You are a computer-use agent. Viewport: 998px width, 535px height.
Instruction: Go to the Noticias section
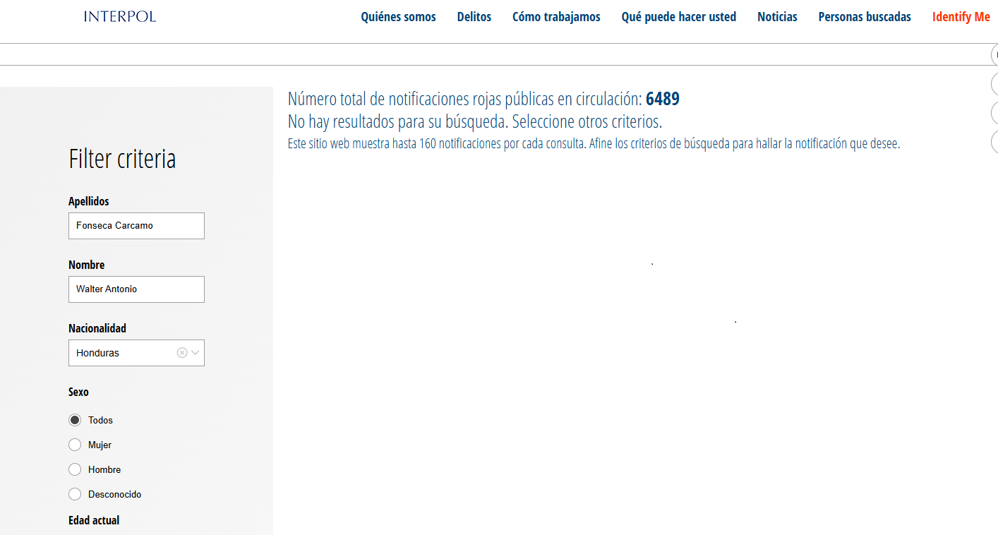tap(777, 17)
